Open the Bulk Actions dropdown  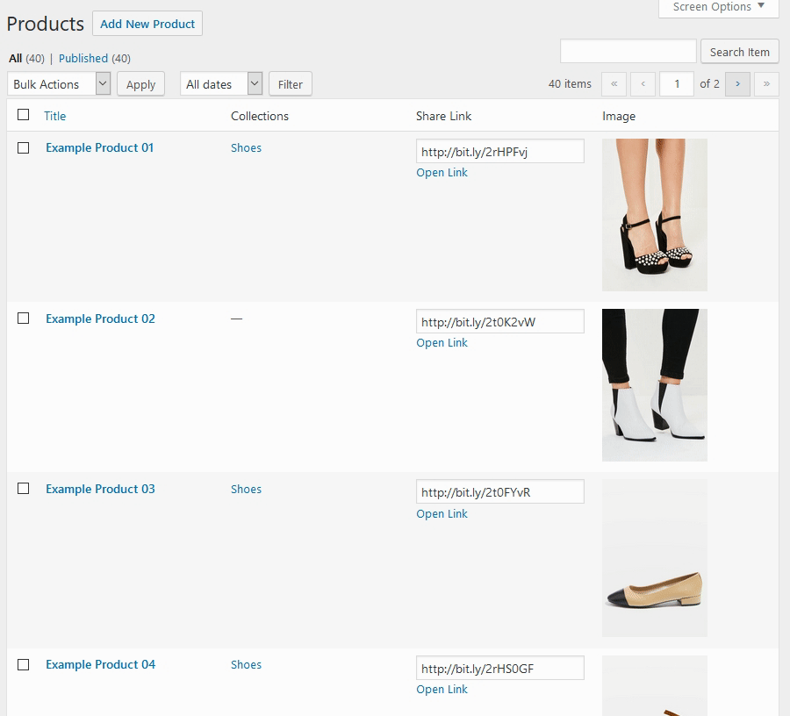point(59,84)
